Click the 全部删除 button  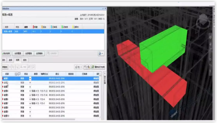(x=39, y=53)
